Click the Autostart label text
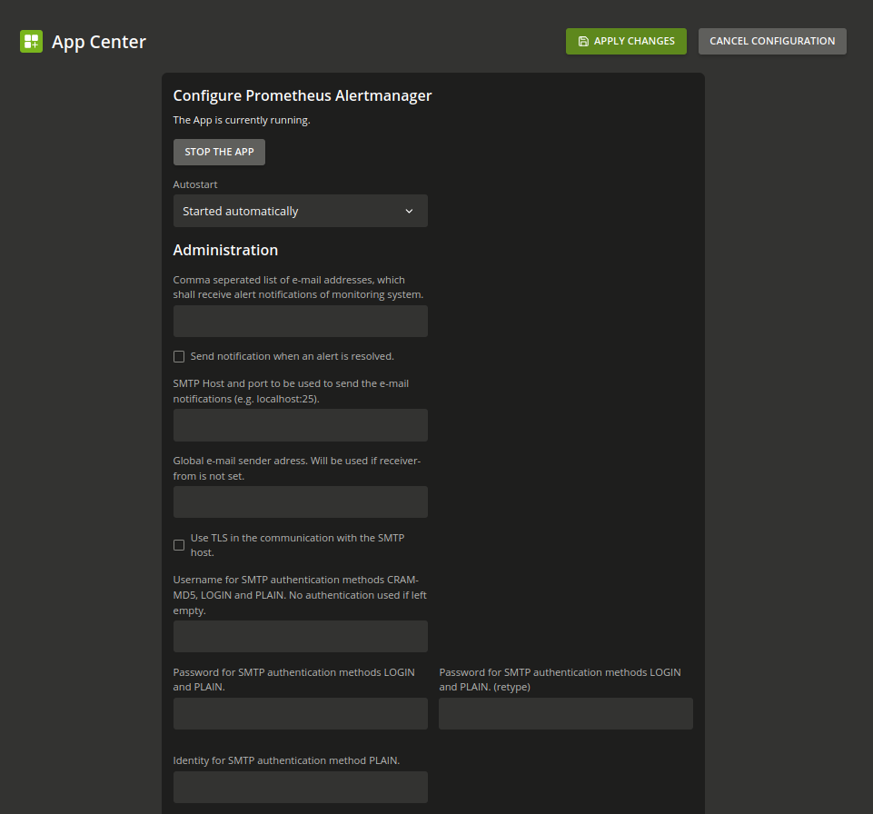 tap(195, 184)
